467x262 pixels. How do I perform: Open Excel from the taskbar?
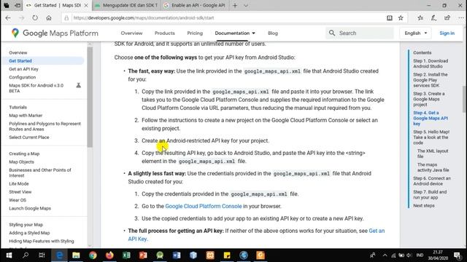tap(126, 255)
